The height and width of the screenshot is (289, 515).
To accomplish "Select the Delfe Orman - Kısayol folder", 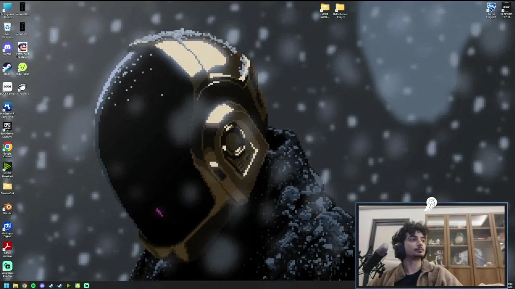I will point(340,7).
